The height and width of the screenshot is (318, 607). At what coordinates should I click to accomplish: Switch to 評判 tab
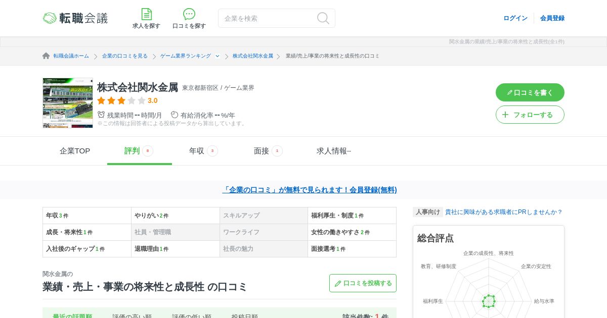click(x=140, y=151)
